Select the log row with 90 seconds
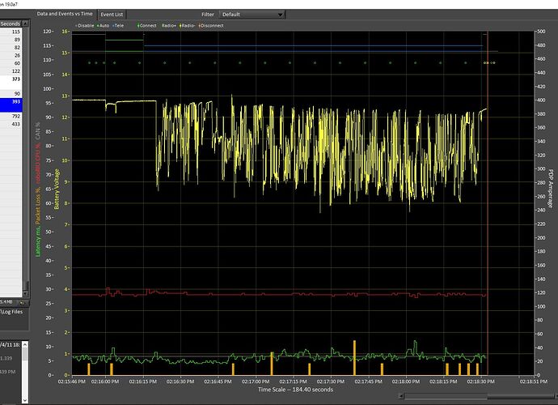558x405 pixels. click(11, 94)
